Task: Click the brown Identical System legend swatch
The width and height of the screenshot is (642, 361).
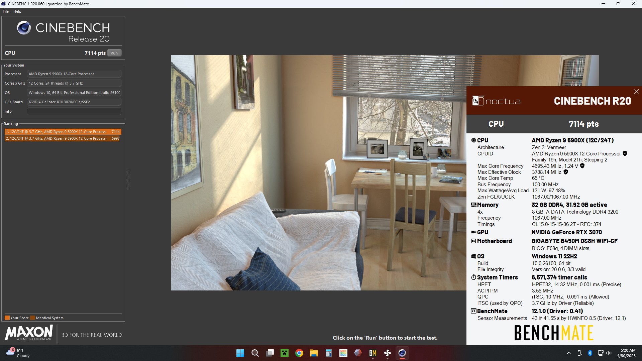Action: tap(32, 318)
